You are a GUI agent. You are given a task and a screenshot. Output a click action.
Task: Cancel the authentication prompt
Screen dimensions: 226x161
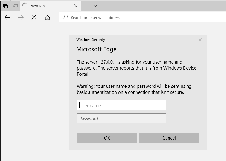[169, 138]
